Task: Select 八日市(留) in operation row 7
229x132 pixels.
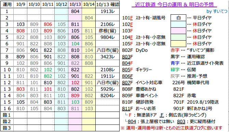Action: pyautogui.click(x=108, y=50)
